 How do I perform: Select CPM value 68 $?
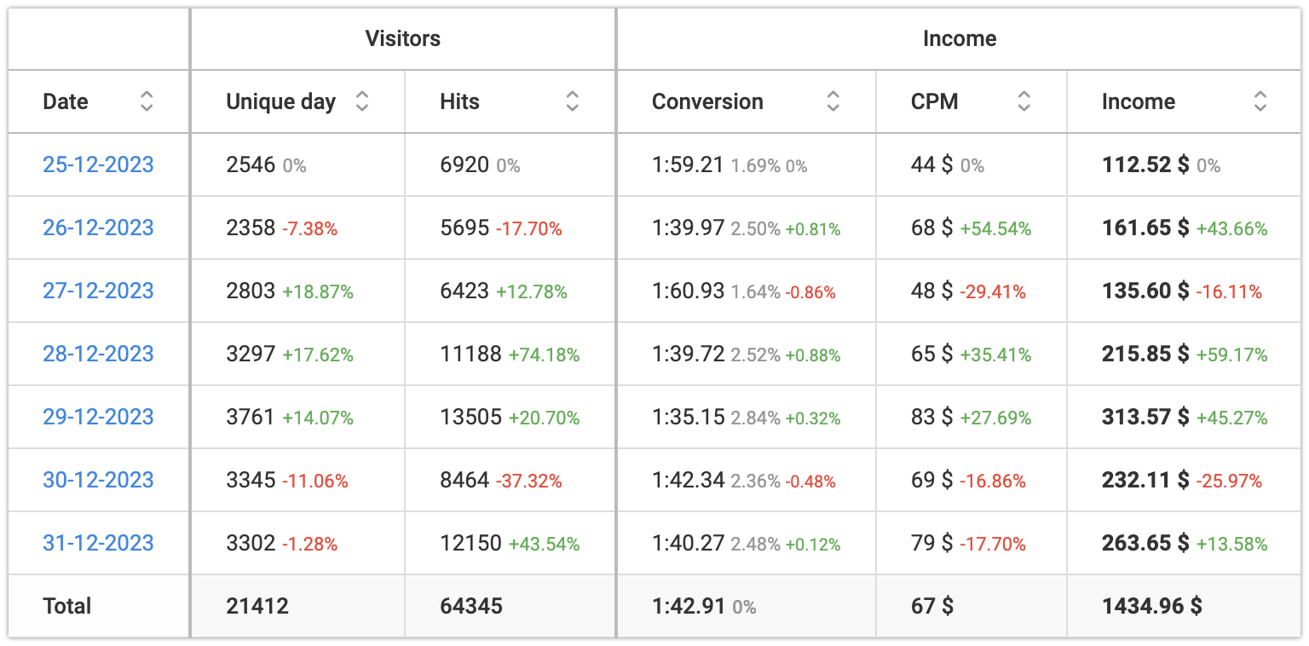coord(932,228)
